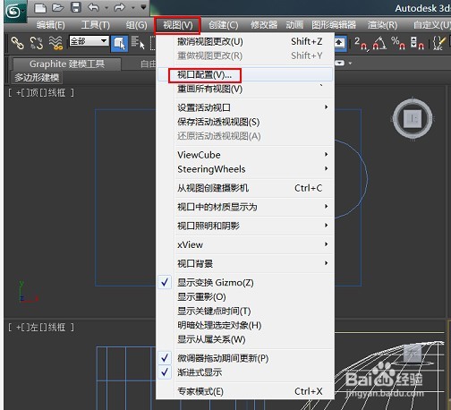Toggle angle snap magnet
Image resolution: width=451 pixels, height=410 pixels.
click(x=379, y=43)
